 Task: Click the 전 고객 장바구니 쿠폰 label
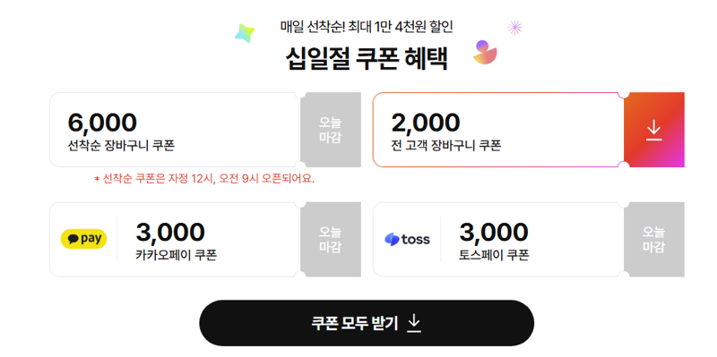click(x=446, y=146)
